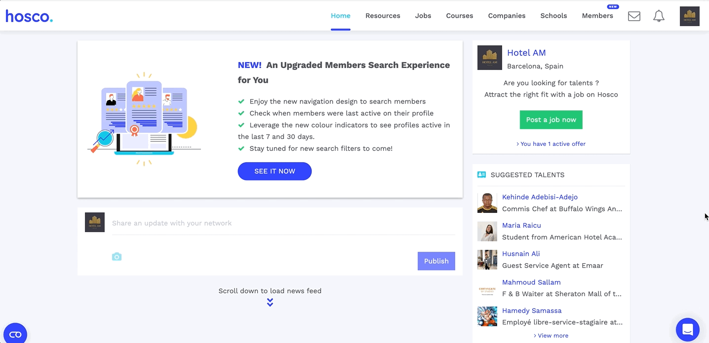Open the Schools section
This screenshot has height=343, width=709.
point(553,16)
